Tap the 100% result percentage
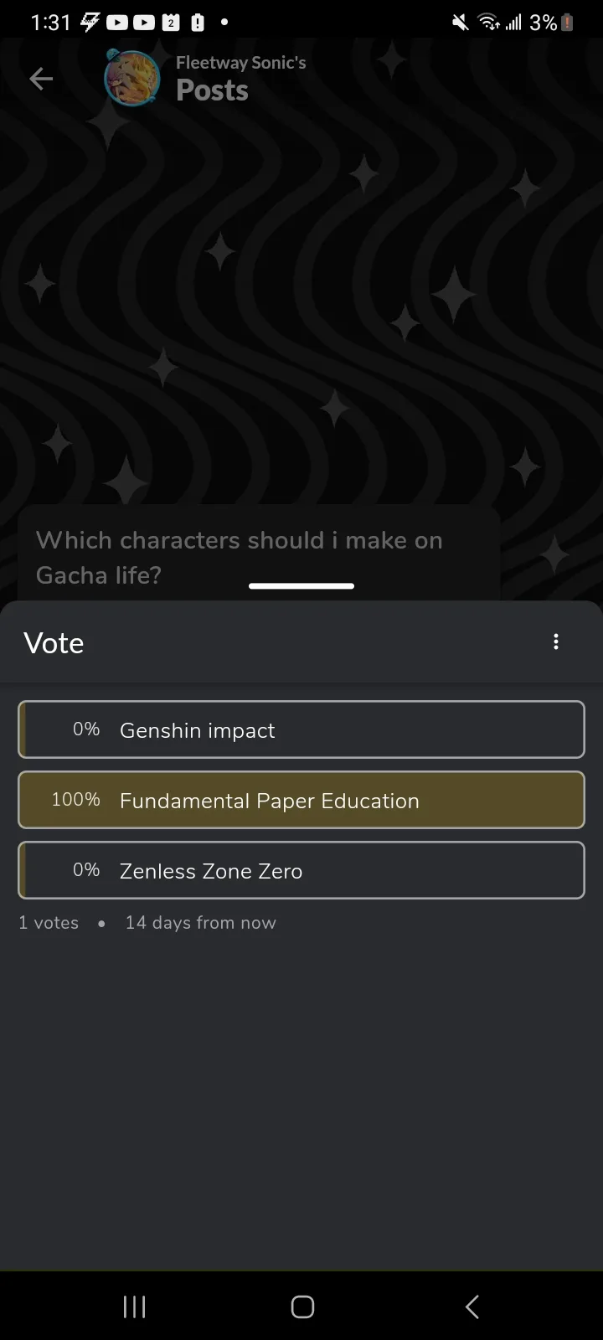 [x=75, y=799]
